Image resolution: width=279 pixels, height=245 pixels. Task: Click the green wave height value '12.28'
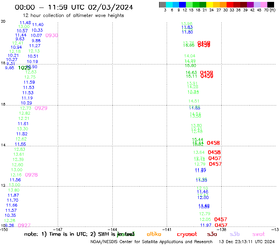pyautogui.click(x=9, y=220)
